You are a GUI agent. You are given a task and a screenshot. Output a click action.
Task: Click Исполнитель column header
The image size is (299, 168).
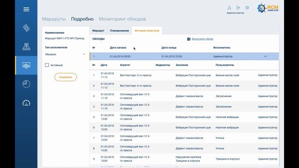pyautogui.click(x=221, y=48)
